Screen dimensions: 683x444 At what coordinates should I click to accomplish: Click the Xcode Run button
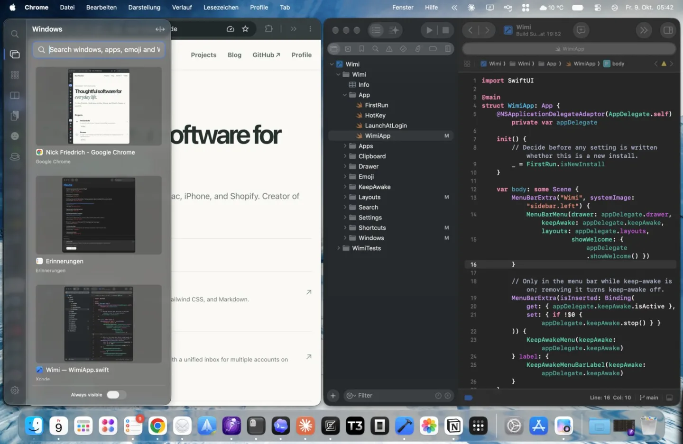coord(429,30)
